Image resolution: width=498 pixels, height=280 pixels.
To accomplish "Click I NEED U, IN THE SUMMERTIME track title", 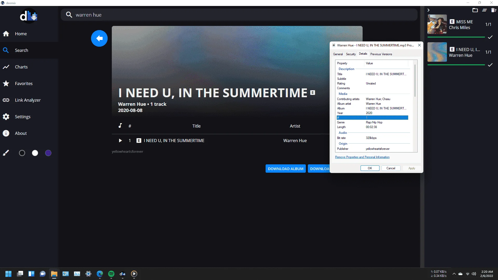I will (174, 141).
